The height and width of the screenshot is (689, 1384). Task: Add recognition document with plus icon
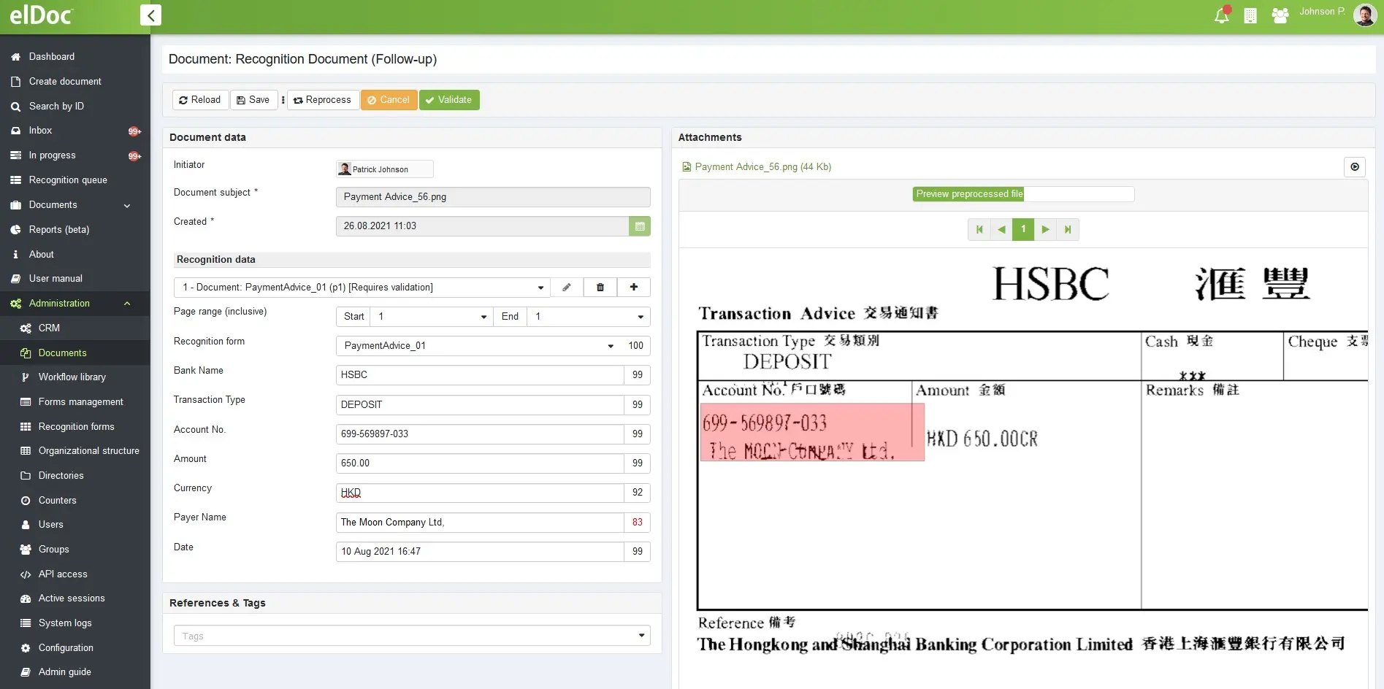pyautogui.click(x=634, y=288)
